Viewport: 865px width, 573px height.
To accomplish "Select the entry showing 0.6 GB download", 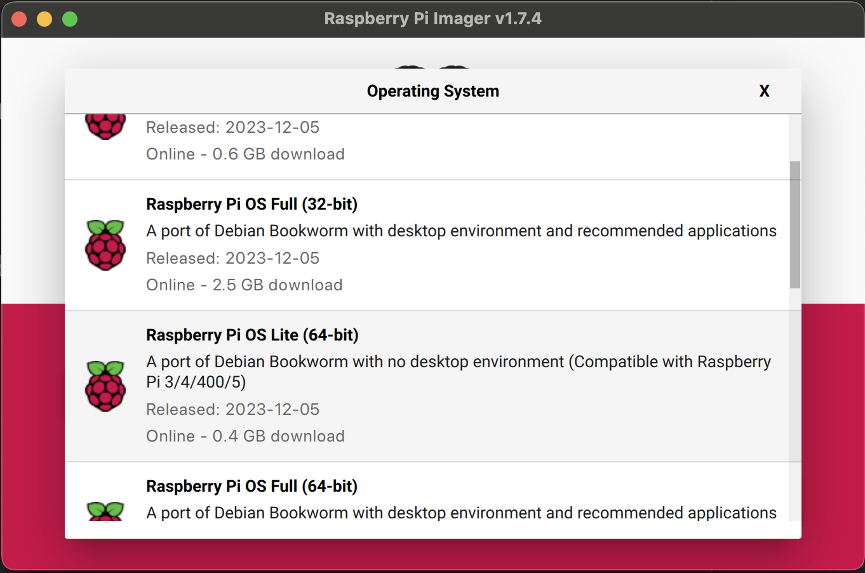I will coord(245,154).
